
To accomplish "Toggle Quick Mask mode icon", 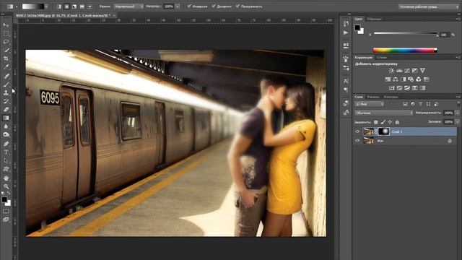I will (6, 211).
